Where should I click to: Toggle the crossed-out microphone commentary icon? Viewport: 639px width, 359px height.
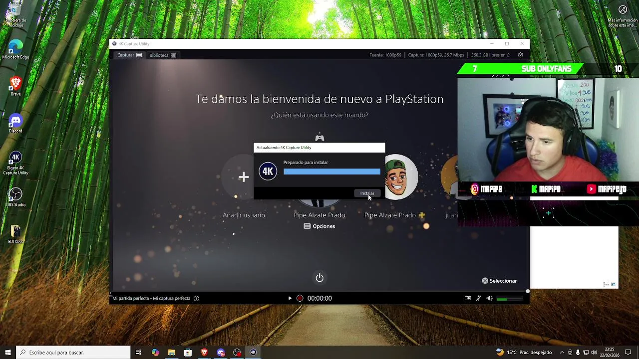(478, 298)
